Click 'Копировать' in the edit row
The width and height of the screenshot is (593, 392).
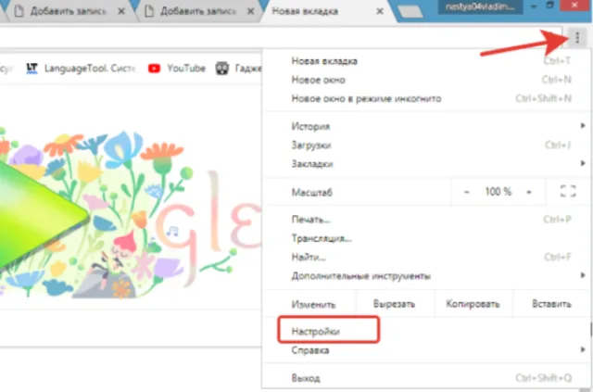[x=473, y=304]
